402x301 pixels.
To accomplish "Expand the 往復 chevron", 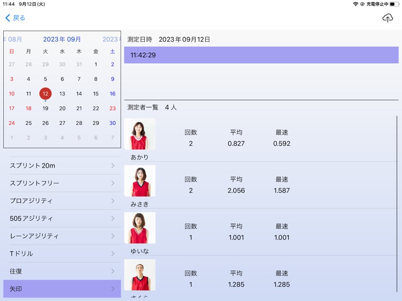I will click(113, 272).
